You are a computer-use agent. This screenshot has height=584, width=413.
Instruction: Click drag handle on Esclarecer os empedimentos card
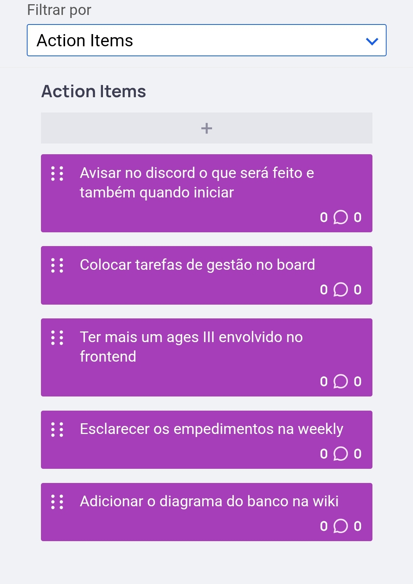pyautogui.click(x=57, y=429)
